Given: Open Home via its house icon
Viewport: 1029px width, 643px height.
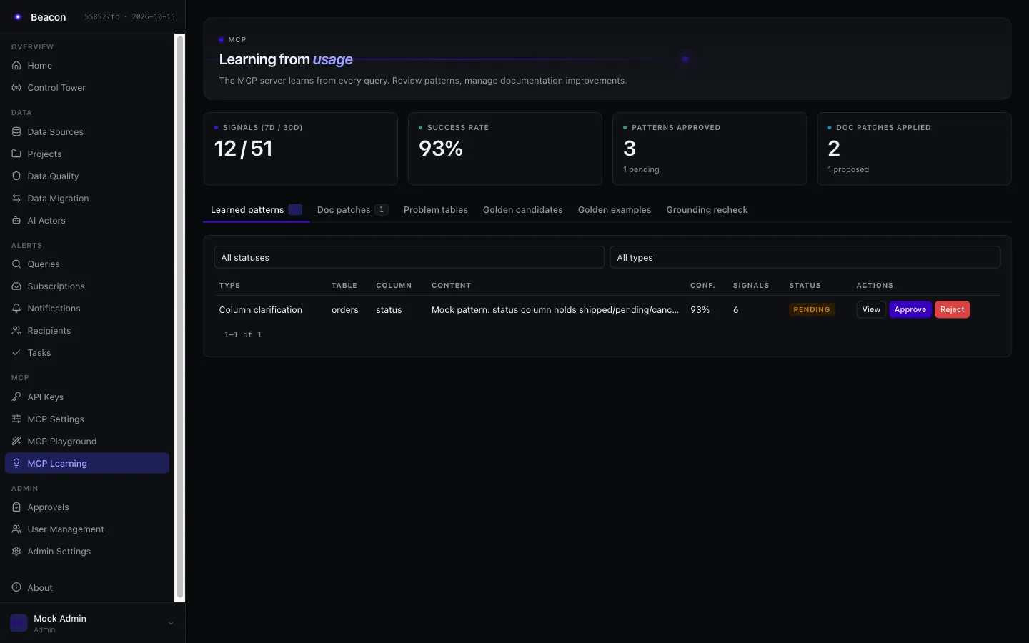Looking at the screenshot, I should pos(16,65).
